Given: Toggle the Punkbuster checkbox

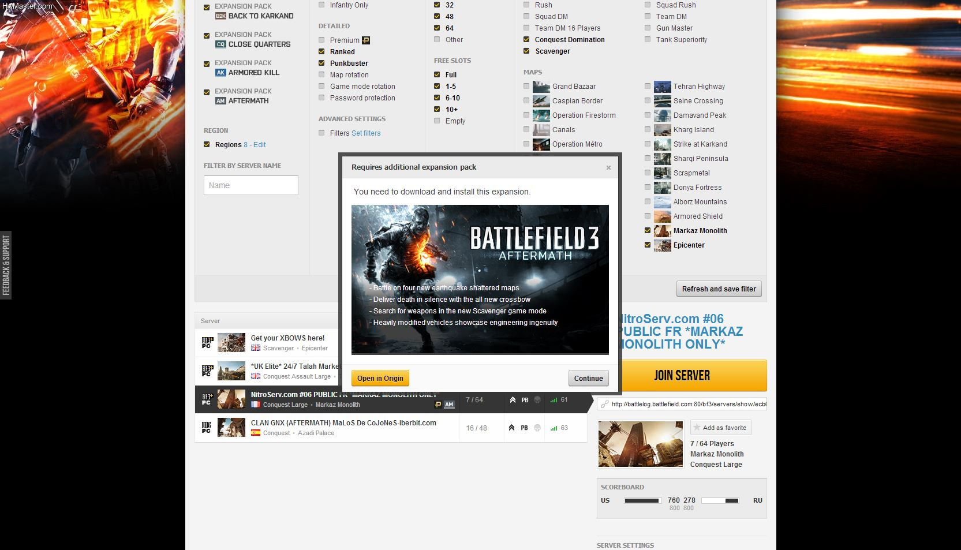Looking at the screenshot, I should [321, 63].
